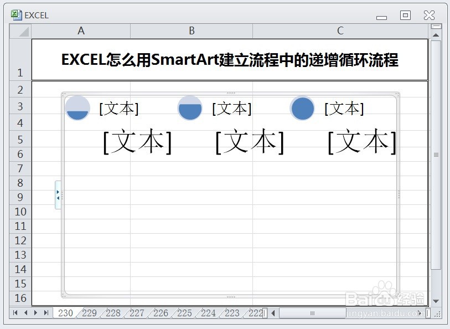Click the Select All corner triangle

(20, 31)
